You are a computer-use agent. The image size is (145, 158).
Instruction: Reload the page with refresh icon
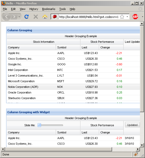[x=27, y=17]
